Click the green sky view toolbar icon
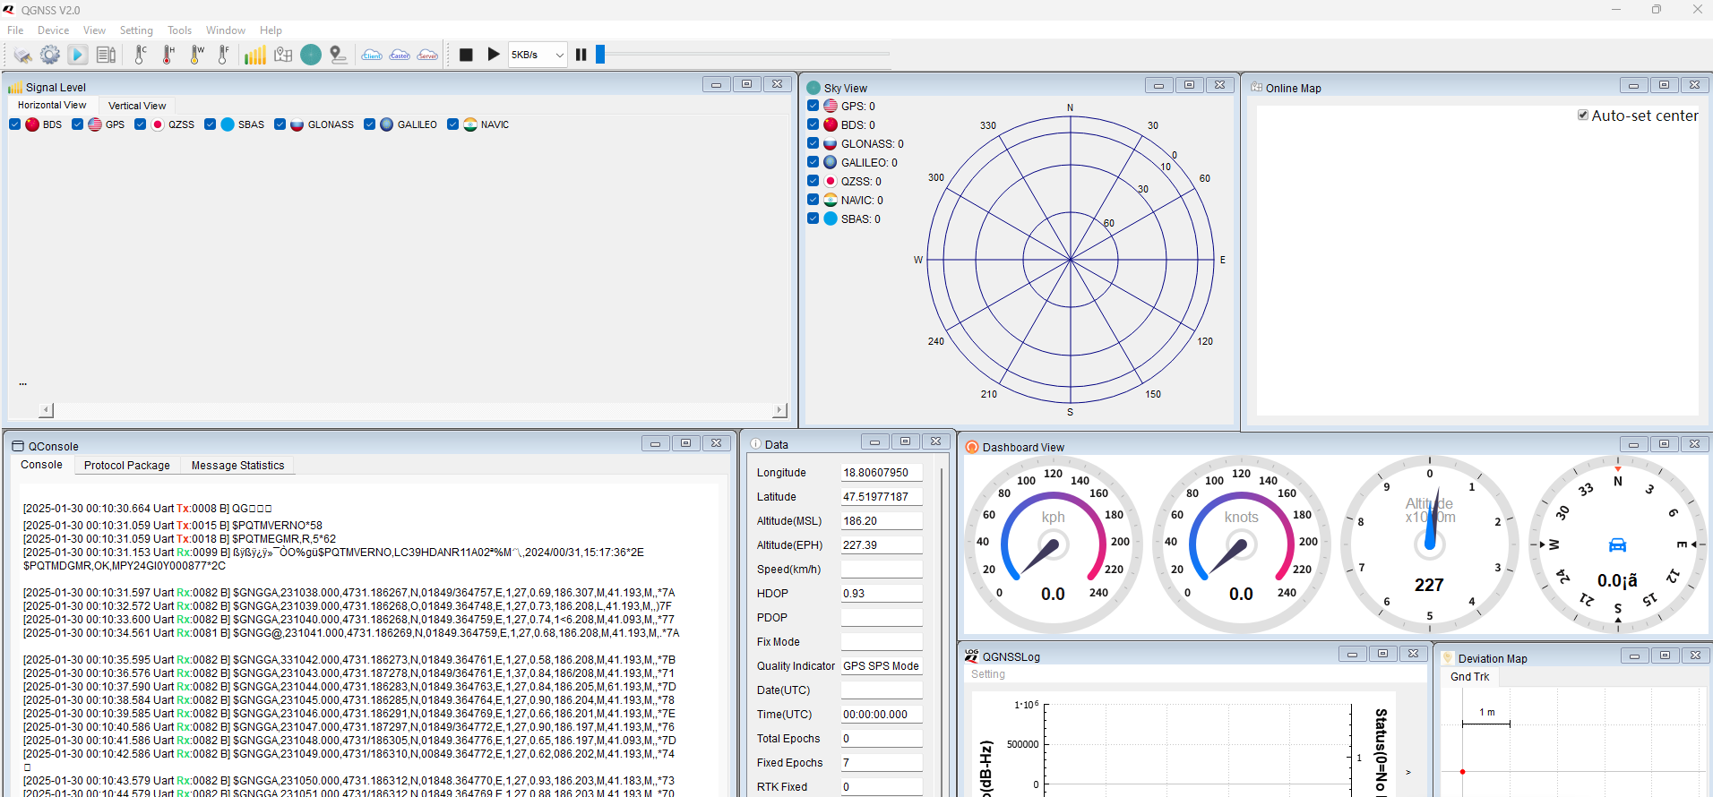 (x=311, y=56)
